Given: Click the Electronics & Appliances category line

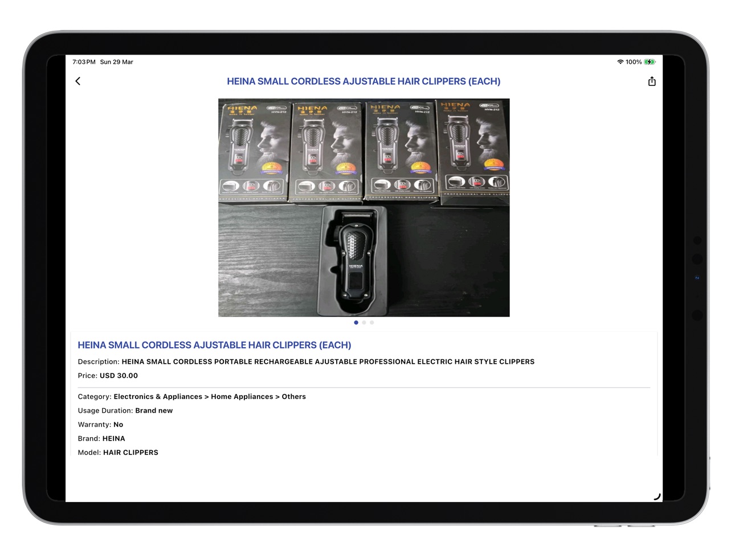Looking at the screenshot, I should point(191,397).
